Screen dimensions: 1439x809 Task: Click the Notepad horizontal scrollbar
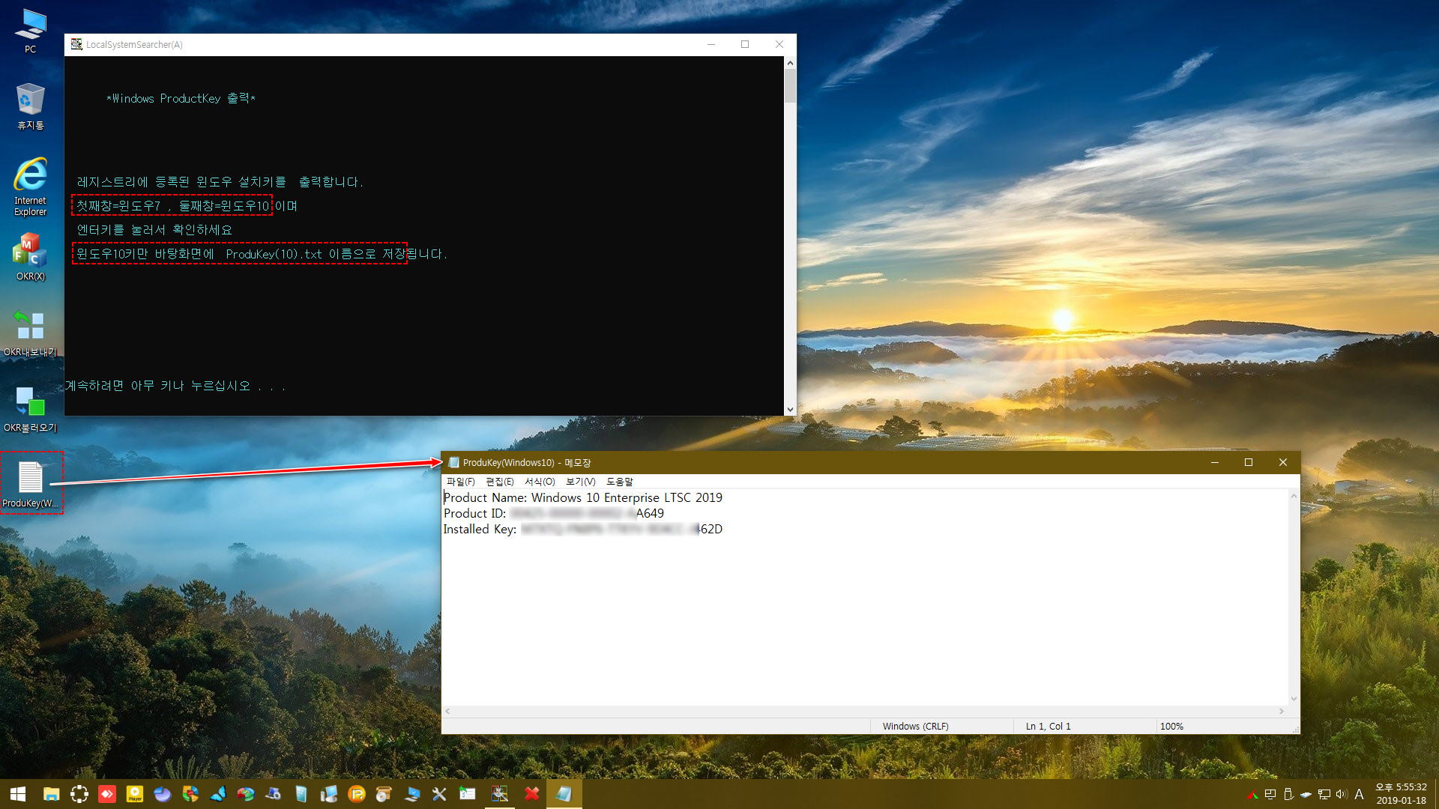pyautogui.click(x=864, y=711)
